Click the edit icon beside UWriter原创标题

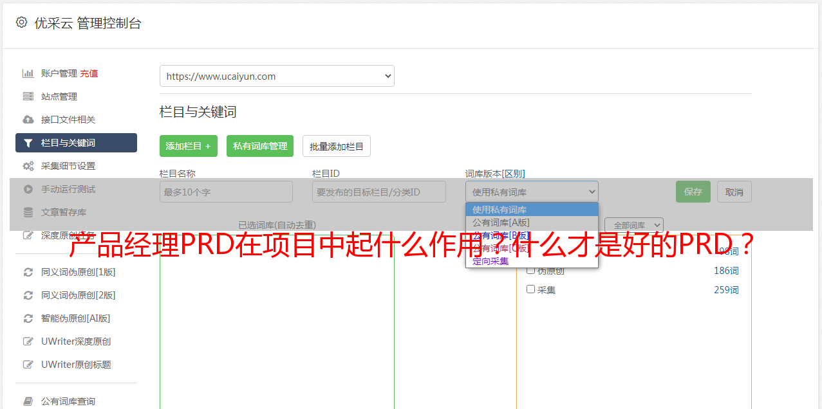pos(28,365)
